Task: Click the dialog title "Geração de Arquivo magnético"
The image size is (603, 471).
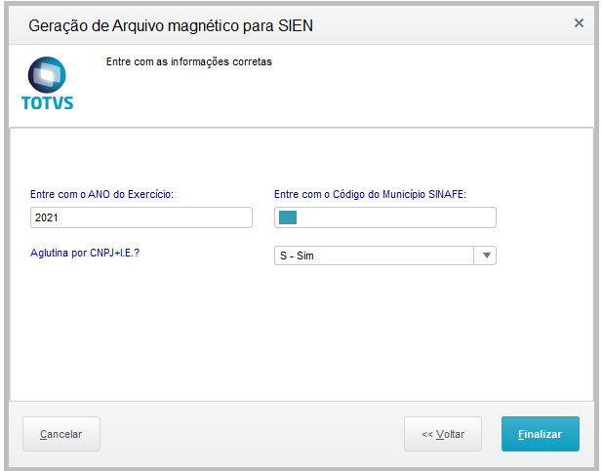Action: (171, 25)
